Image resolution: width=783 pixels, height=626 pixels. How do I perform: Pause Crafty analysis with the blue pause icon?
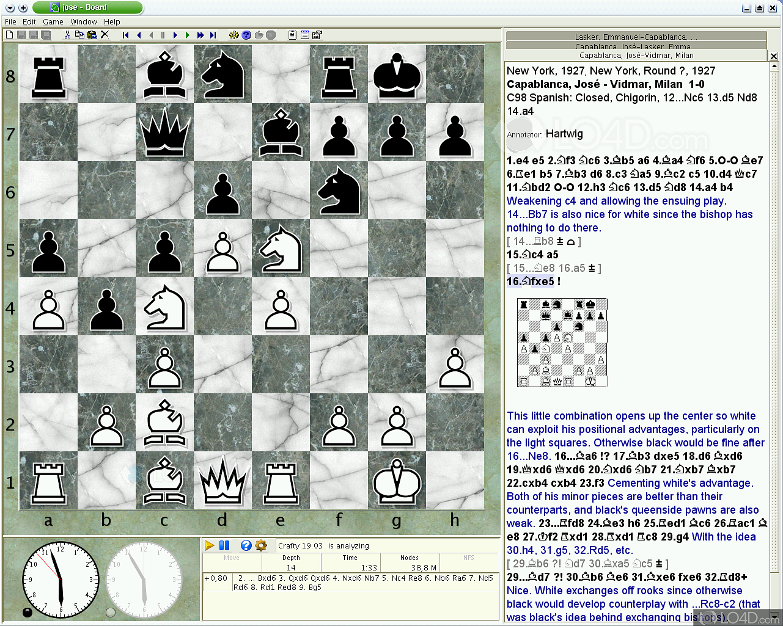point(224,545)
